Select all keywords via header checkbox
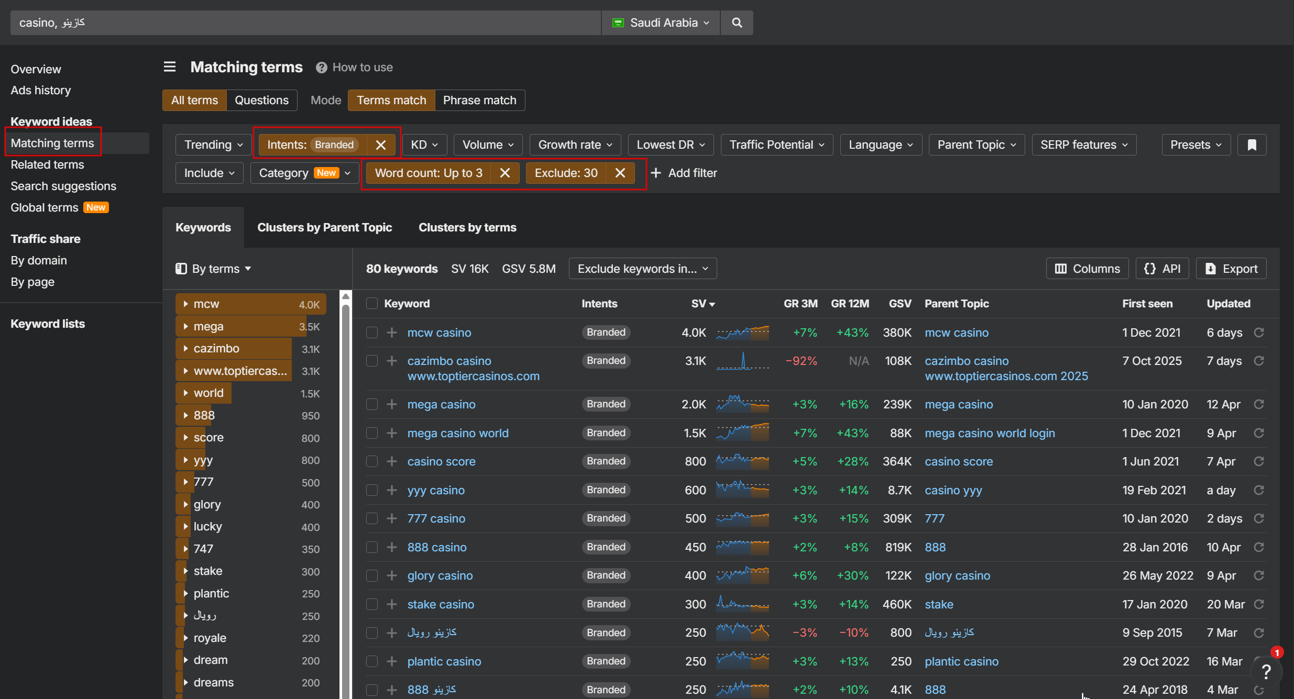This screenshot has height=699, width=1294. pos(372,304)
